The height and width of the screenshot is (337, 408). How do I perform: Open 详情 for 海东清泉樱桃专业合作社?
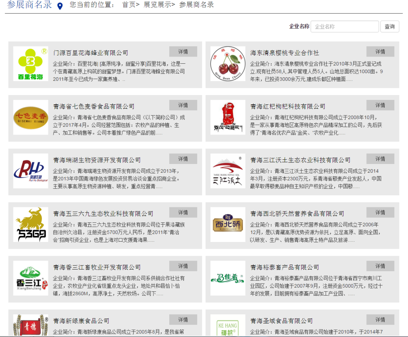point(380,52)
